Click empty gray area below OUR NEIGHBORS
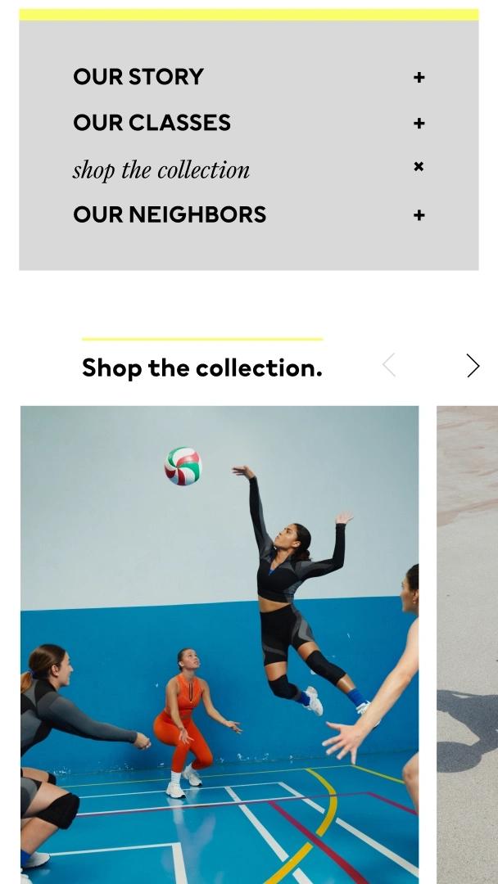 point(249,248)
